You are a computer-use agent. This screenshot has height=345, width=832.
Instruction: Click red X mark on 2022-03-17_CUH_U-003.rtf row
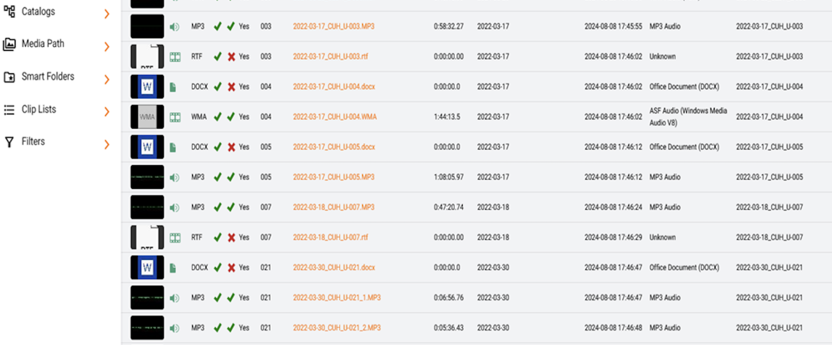tap(231, 57)
